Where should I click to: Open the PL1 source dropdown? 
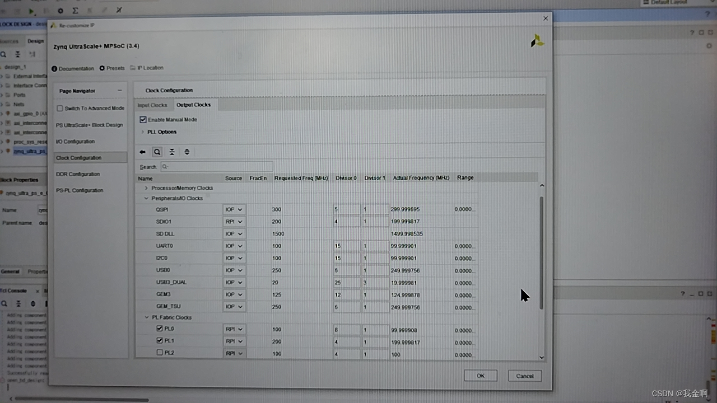click(234, 341)
